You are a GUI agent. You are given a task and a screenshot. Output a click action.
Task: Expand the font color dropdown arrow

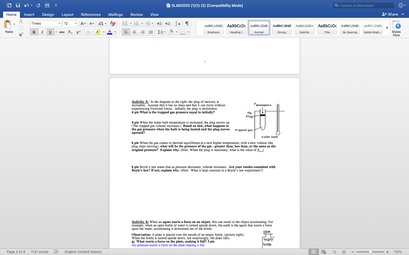point(115,32)
